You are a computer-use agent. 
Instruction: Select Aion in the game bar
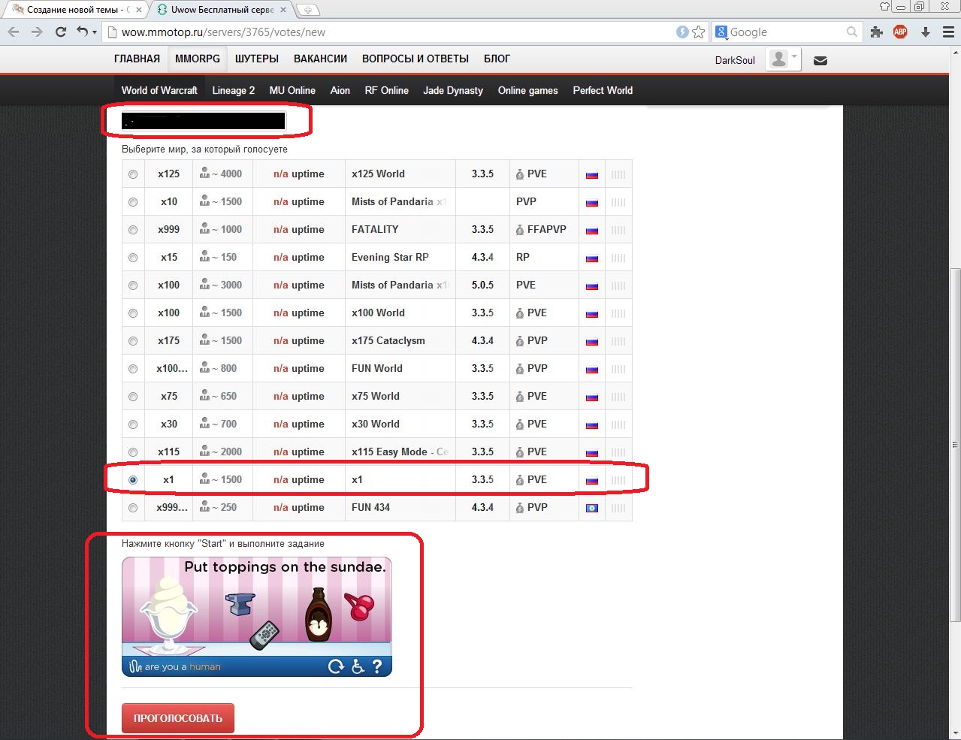pyautogui.click(x=340, y=90)
